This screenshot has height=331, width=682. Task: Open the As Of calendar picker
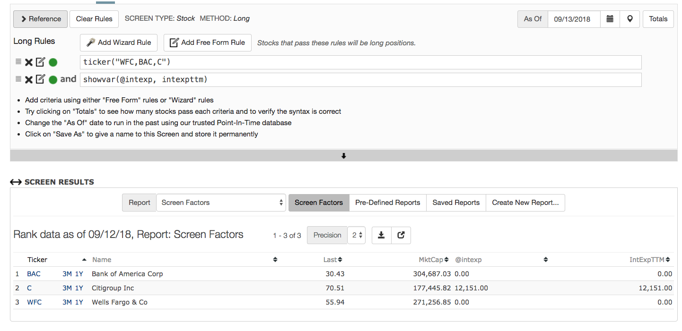tap(610, 19)
